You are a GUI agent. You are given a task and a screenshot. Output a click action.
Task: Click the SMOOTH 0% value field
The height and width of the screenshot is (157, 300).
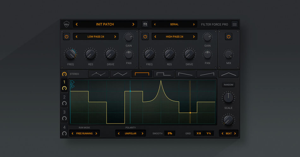click(x=170, y=134)
